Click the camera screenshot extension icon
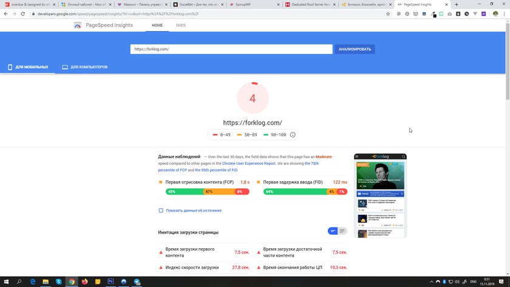This screenshot has height=287, width=510. click(449, 14)
